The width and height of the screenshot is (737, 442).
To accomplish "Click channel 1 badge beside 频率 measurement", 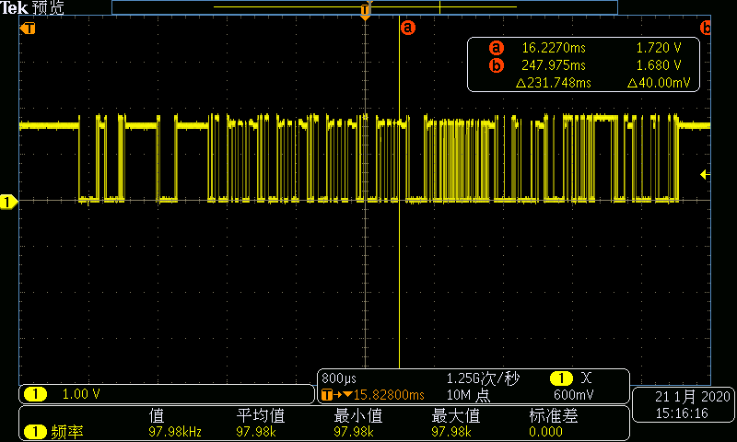I will coord(35,431).
